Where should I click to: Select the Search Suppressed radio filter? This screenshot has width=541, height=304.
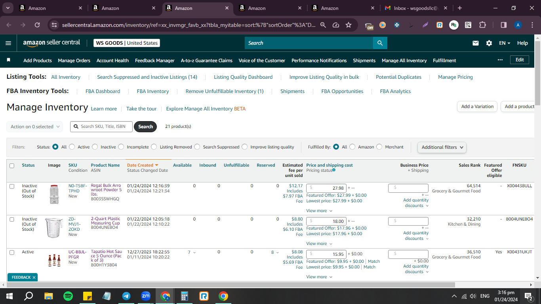(x=197, y=147)
